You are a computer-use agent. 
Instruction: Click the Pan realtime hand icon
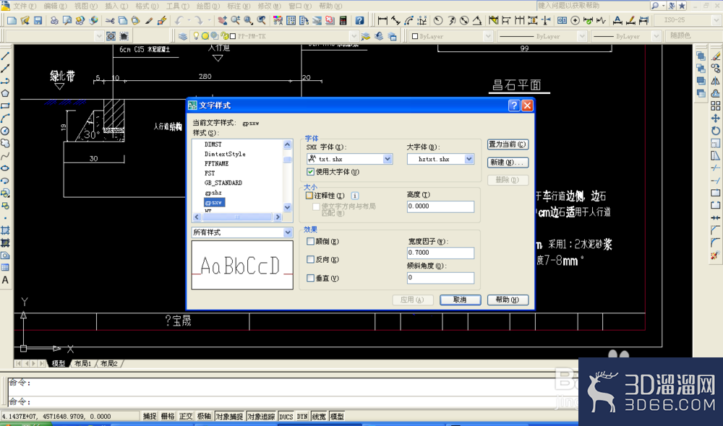pos(222,20)
